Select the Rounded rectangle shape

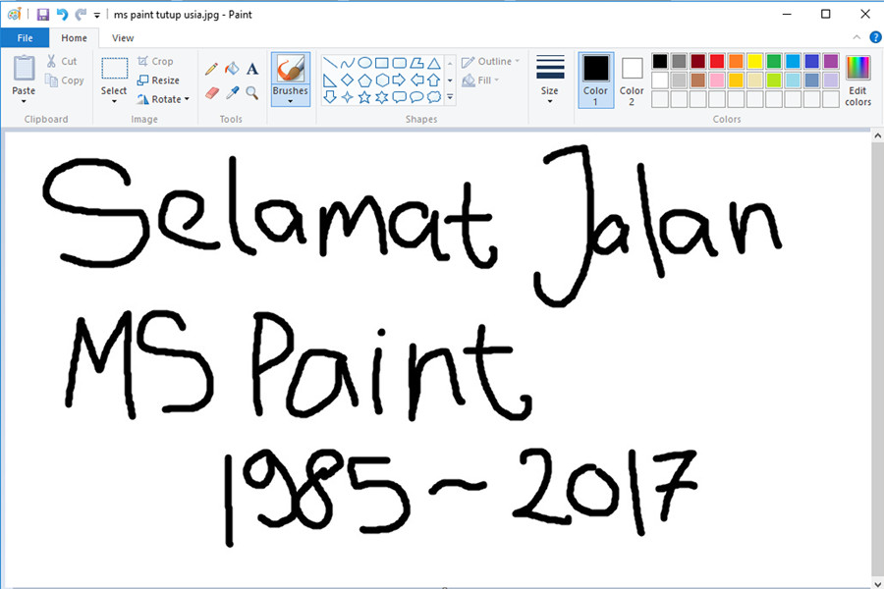point(399,63)
